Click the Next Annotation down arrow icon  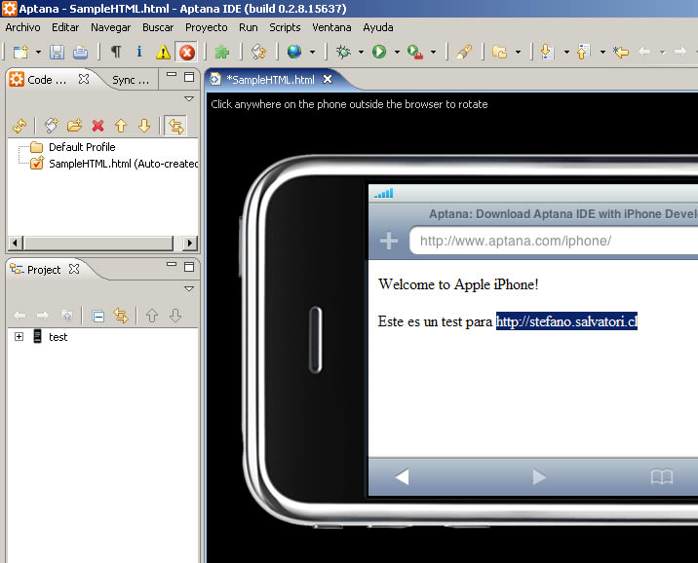coord(547,52)
